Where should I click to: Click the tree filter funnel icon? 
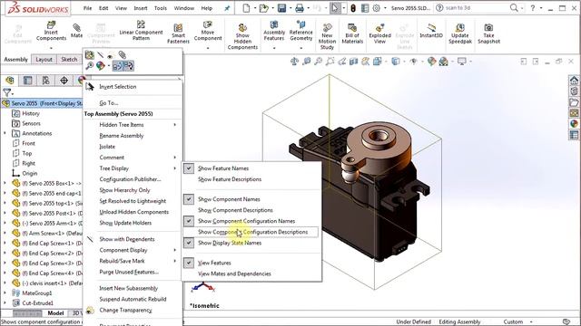pyautogui.click(x=6, y=92)
